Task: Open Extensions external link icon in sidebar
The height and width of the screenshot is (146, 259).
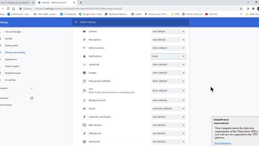Action: point(32,98)
